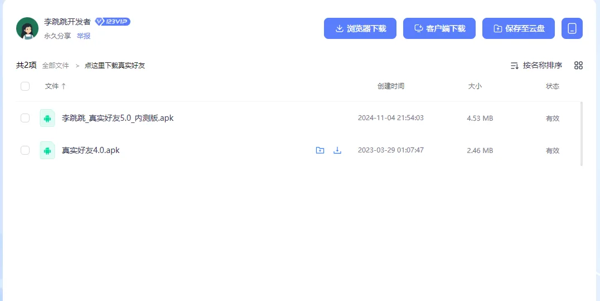Download 真实好友4.0.apk via row download icon

point(337,150)
